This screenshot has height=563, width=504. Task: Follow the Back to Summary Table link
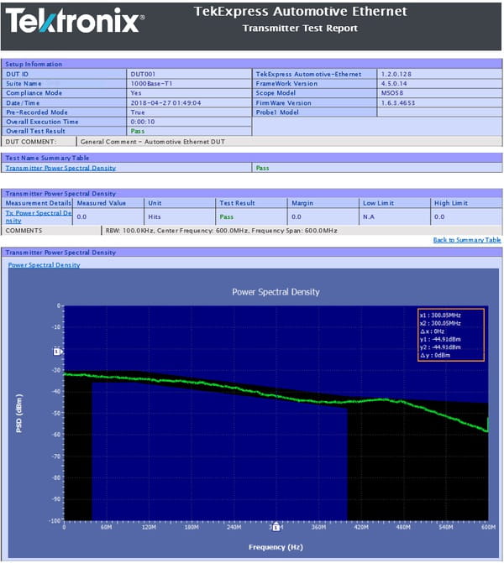(x=466, y=240)
